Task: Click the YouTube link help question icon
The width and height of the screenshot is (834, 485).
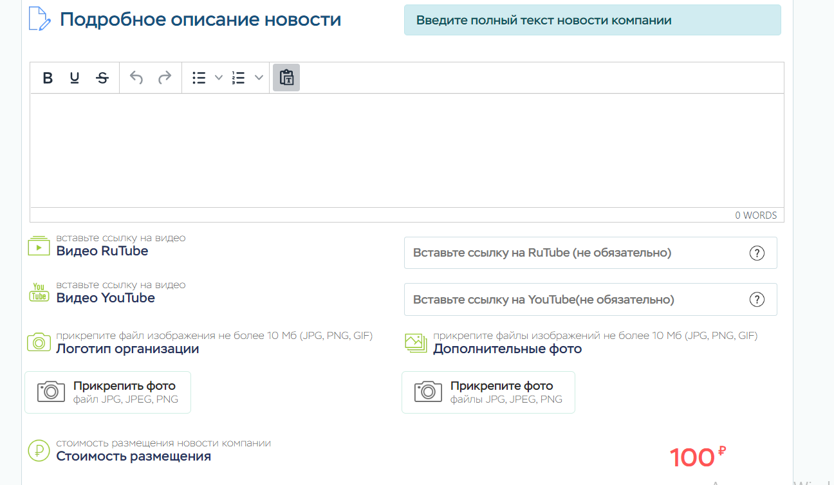Action: [x=757, y=300]
